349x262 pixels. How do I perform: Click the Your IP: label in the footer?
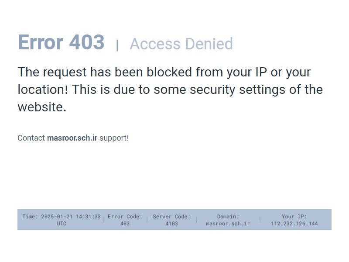click(294, 216)
